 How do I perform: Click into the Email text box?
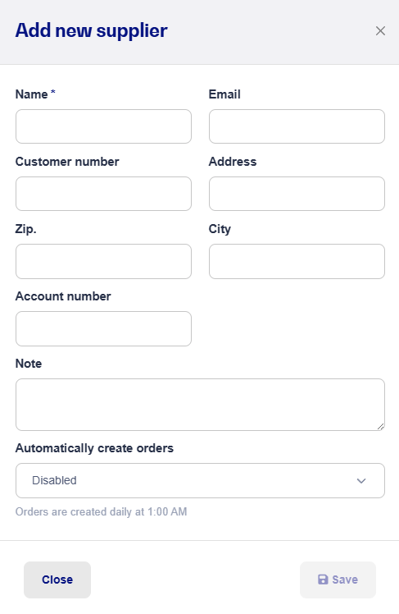[x=297, y=126]
